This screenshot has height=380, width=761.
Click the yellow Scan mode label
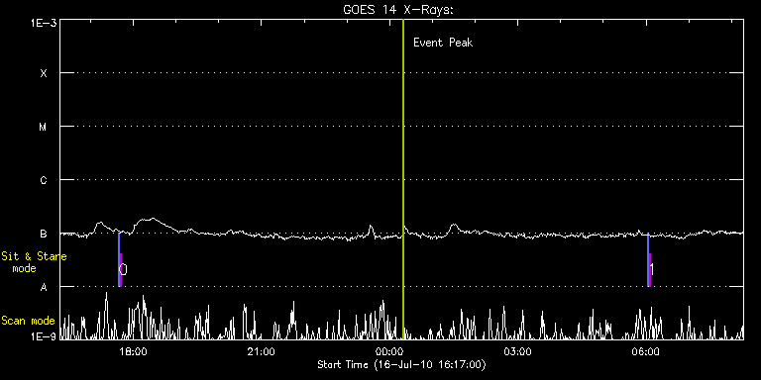click(28, 321)
